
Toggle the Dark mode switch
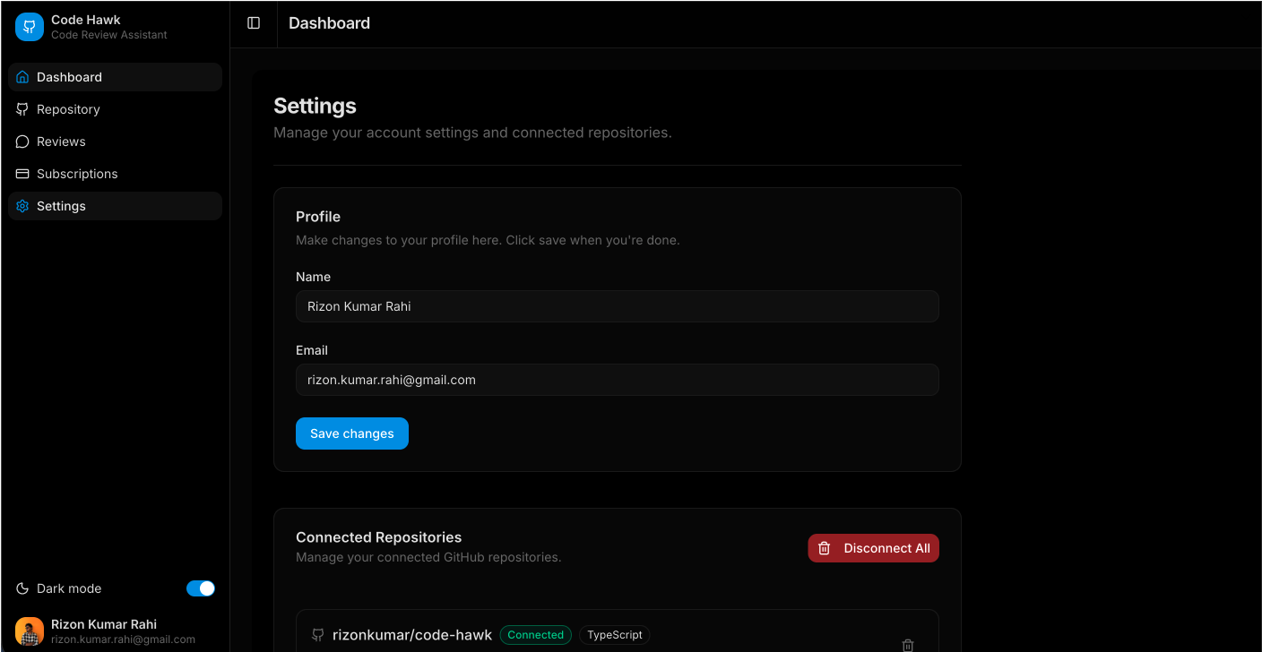point(200,588)
